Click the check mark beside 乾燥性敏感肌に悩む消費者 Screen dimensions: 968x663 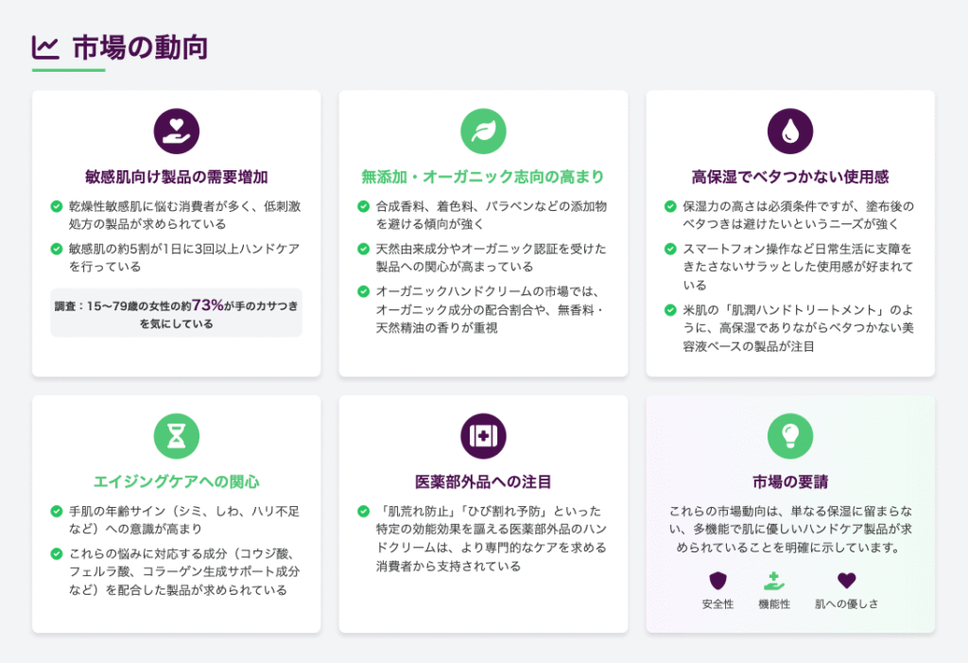[x=57, y=206]
